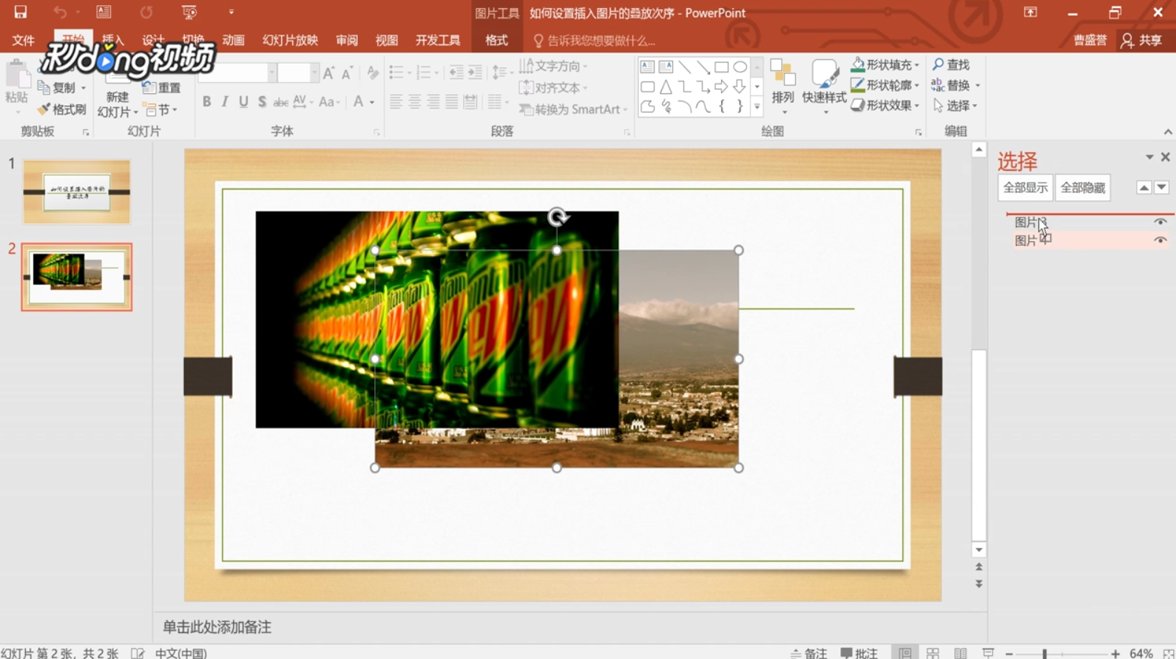
Task: Click the Paste (粘贴) button
Action: (16, 87)
